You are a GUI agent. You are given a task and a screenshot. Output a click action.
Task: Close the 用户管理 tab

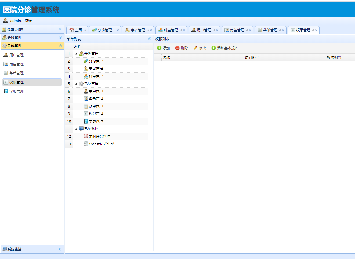217,30
